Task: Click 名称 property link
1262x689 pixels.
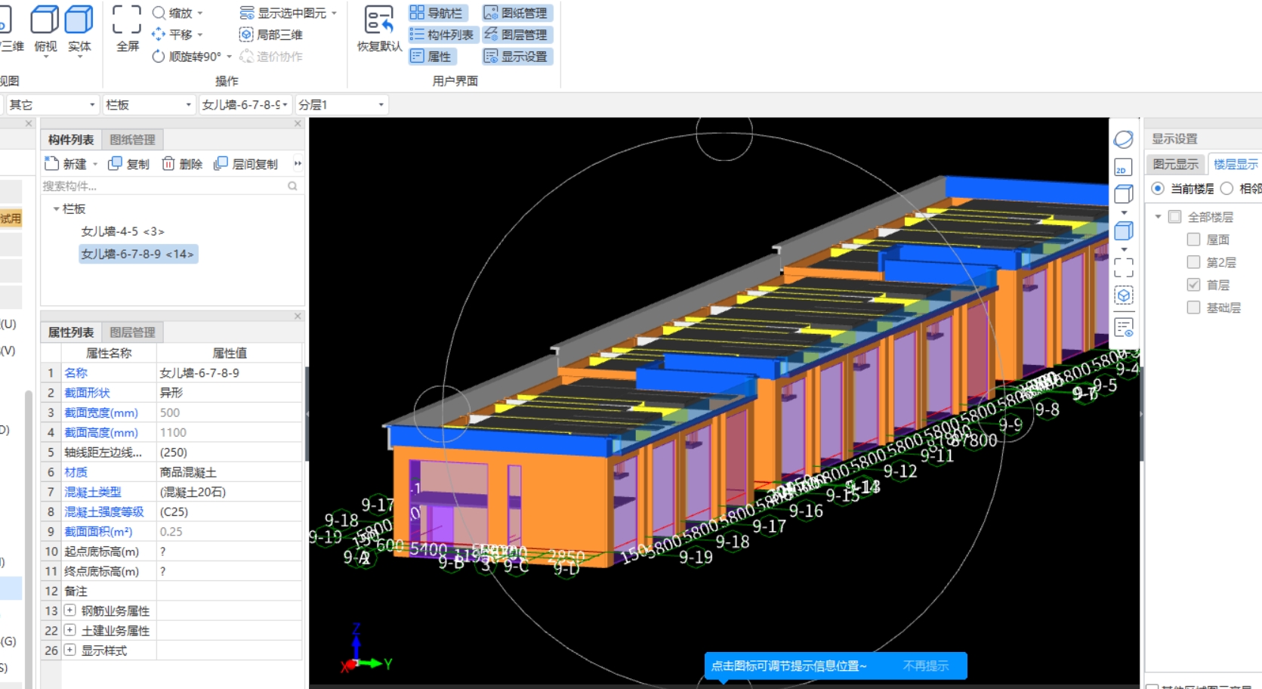Action: click(x=76, y=372)
